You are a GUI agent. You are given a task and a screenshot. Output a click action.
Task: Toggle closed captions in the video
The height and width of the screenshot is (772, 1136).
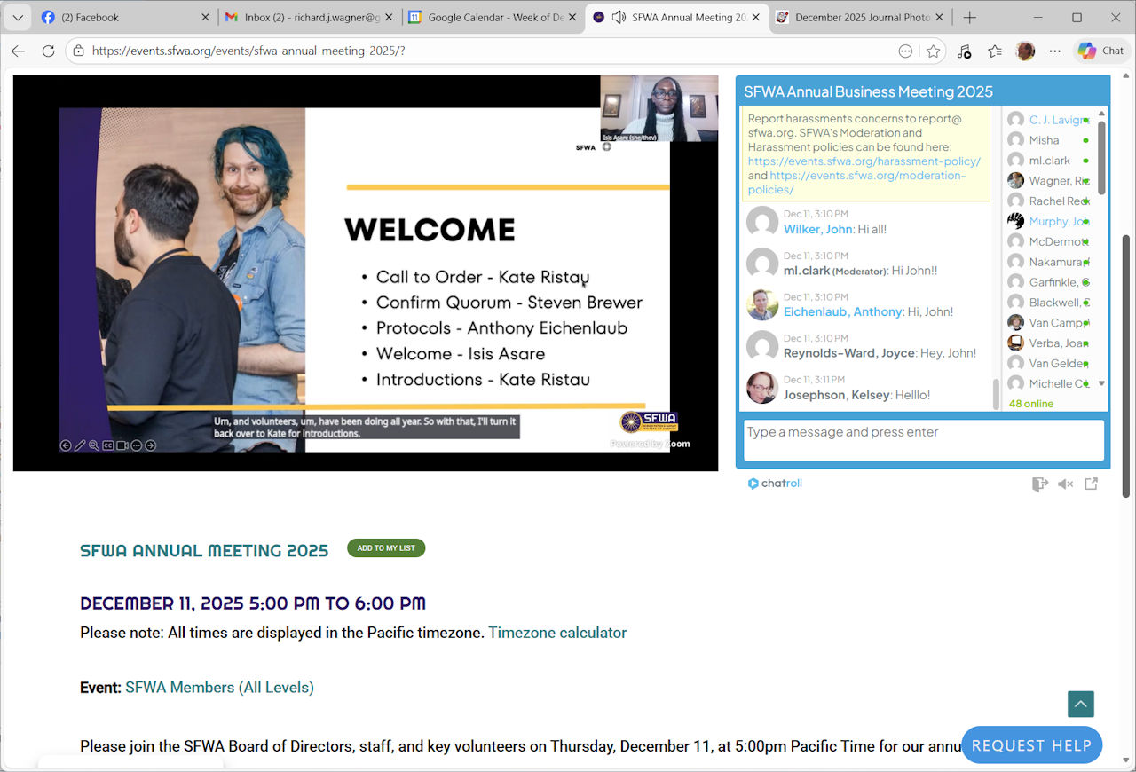point(108,445)
